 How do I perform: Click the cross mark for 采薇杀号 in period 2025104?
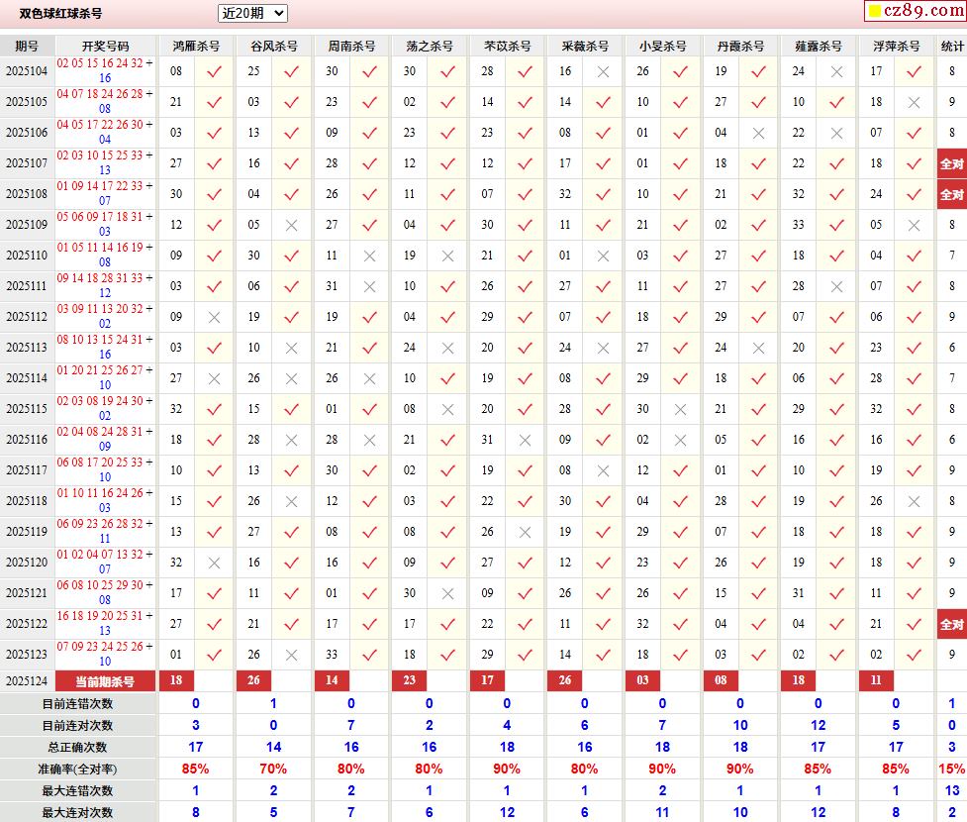click(603, 71)
